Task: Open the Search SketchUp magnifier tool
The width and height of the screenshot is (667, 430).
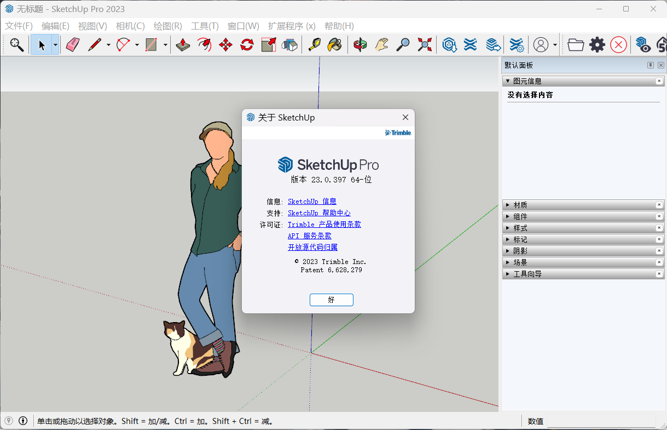Action: [16, 44]
